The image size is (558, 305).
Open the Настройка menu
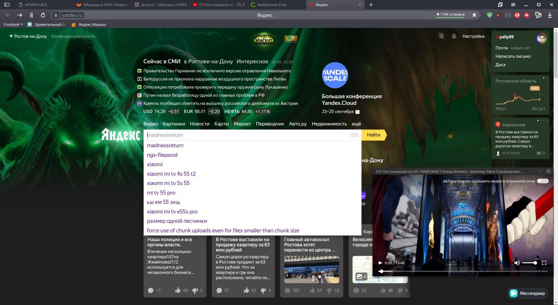point(473,36)
